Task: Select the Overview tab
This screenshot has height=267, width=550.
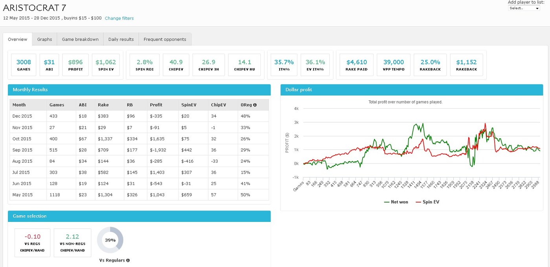Action: point(18,39)
